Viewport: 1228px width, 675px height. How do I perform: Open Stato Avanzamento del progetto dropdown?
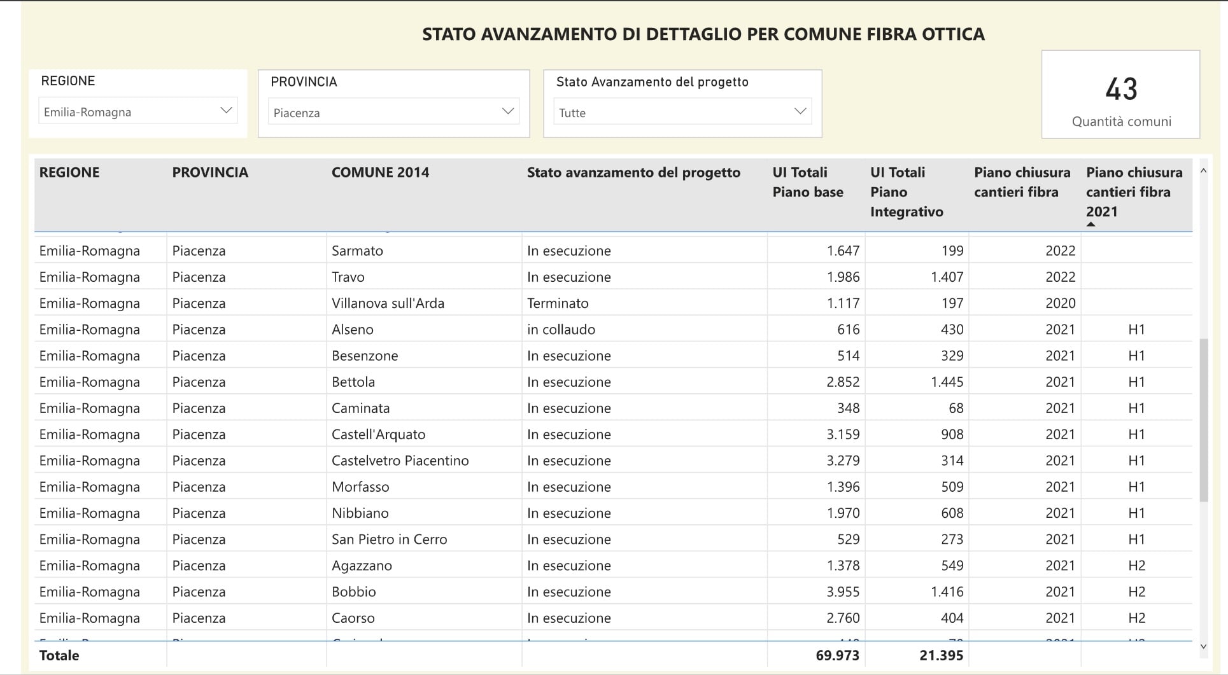800,112
